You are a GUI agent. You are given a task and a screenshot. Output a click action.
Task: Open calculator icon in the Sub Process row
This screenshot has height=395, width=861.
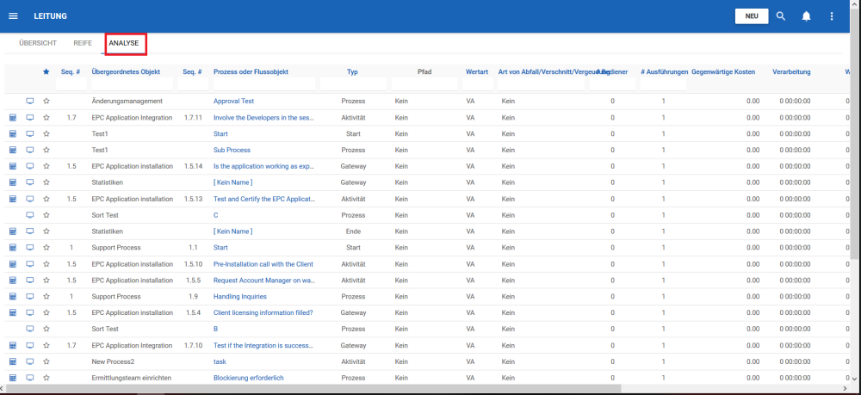(x=13, y=151)
